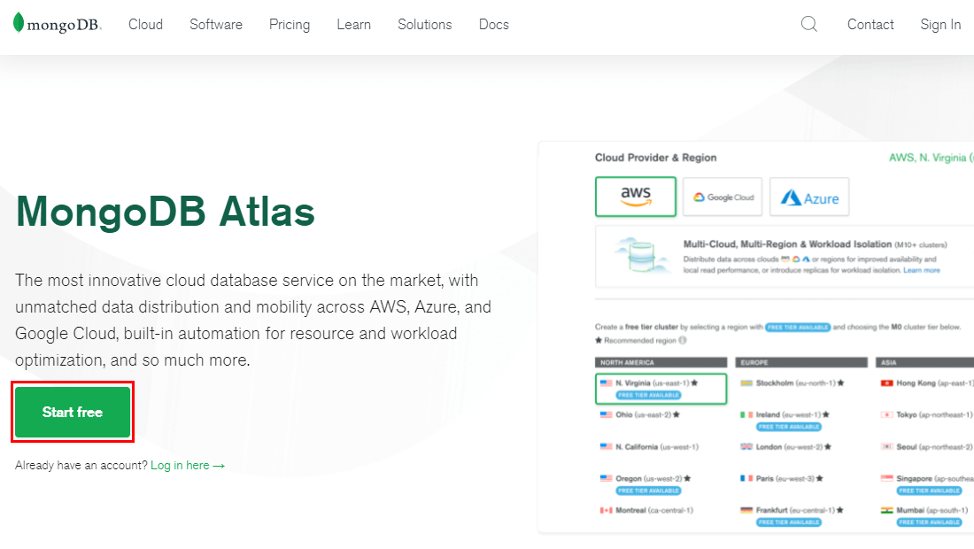Click the Japan flag next to Tokyo

click(887, 415)
